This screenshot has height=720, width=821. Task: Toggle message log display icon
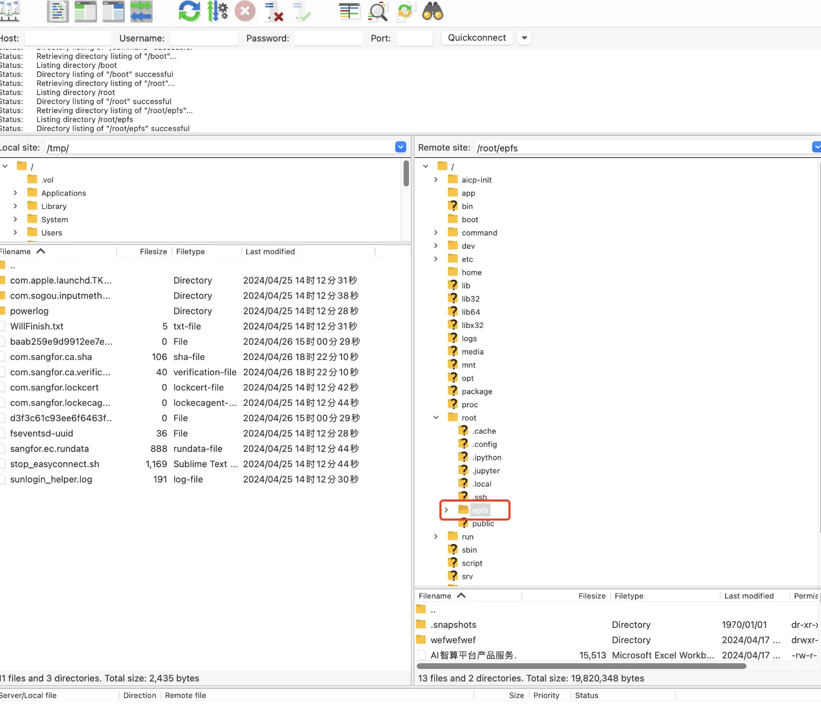pos(58,11)
